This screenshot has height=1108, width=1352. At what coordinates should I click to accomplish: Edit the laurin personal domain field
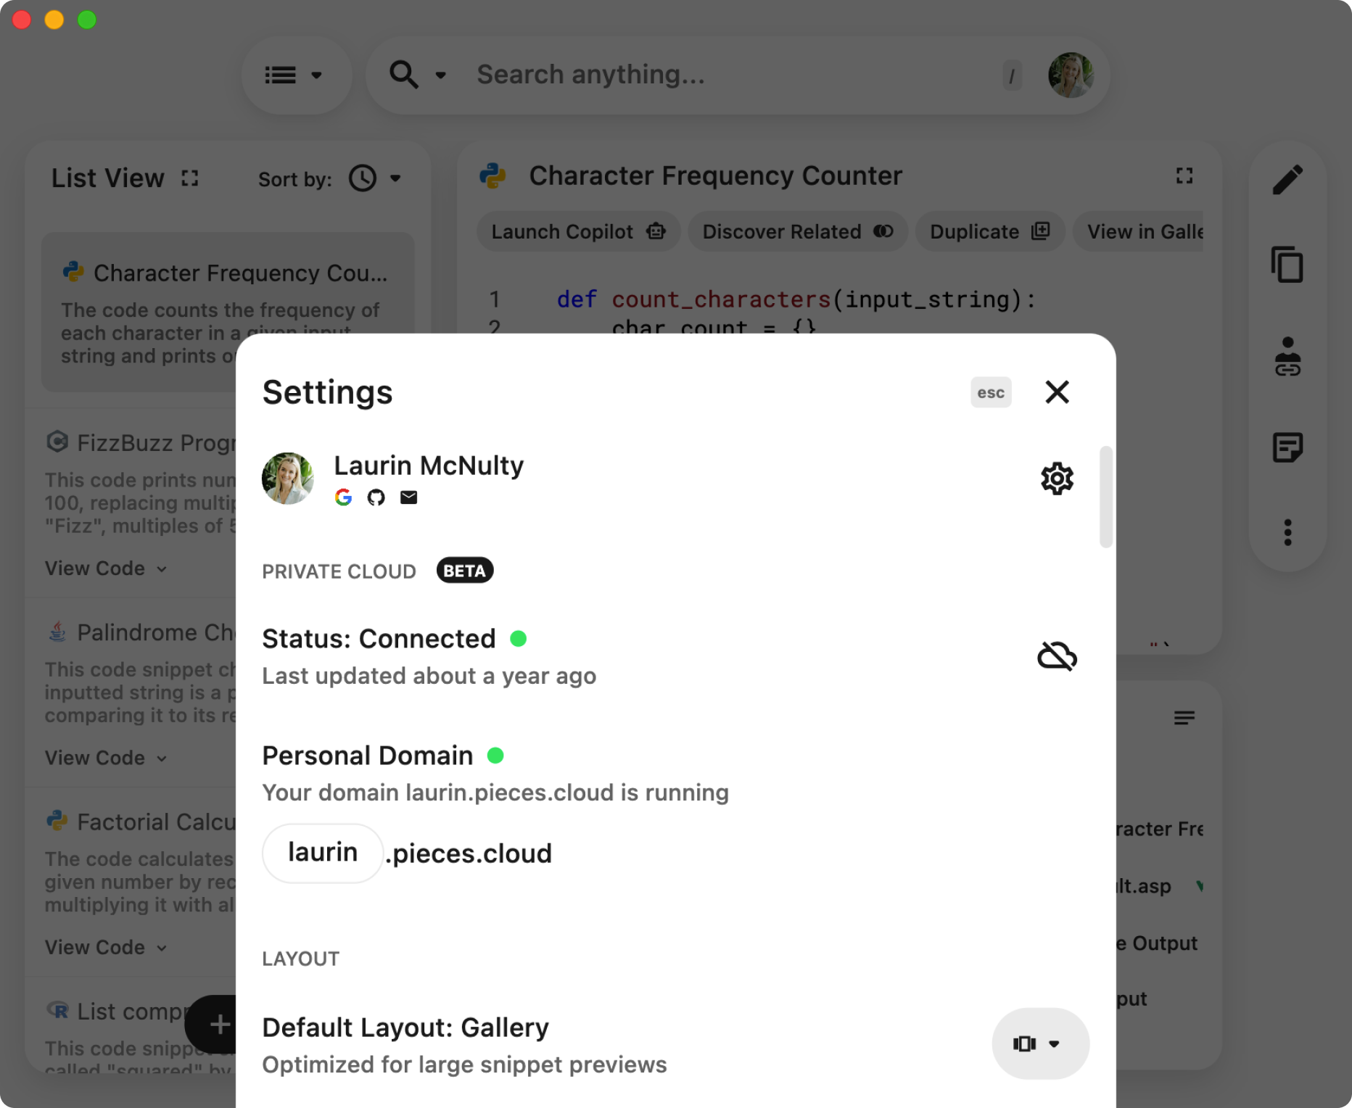pyautogui.click(x=323, y=853)
